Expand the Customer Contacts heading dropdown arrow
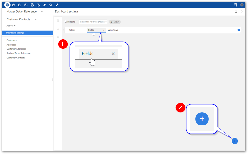The width and height of the screenshot is (248, 154). click(36, 20)
